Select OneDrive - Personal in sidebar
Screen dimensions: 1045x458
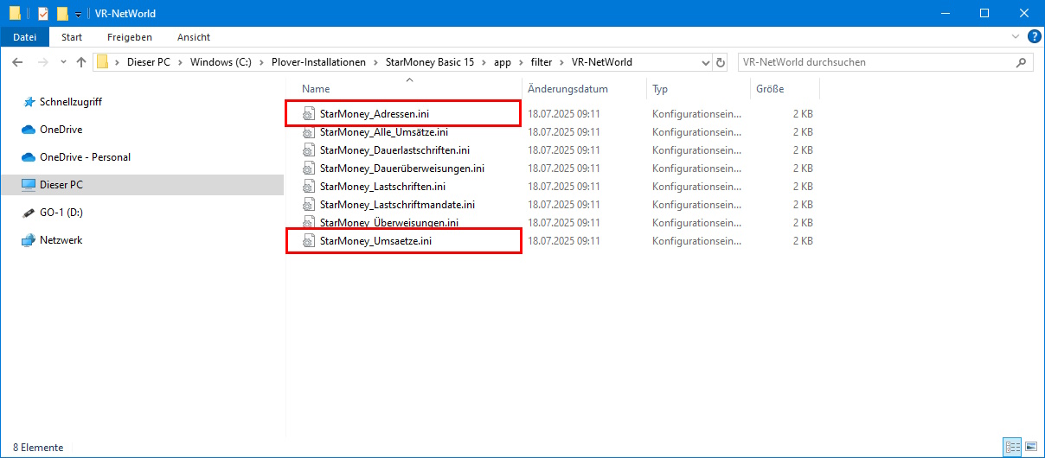[85, 156]
